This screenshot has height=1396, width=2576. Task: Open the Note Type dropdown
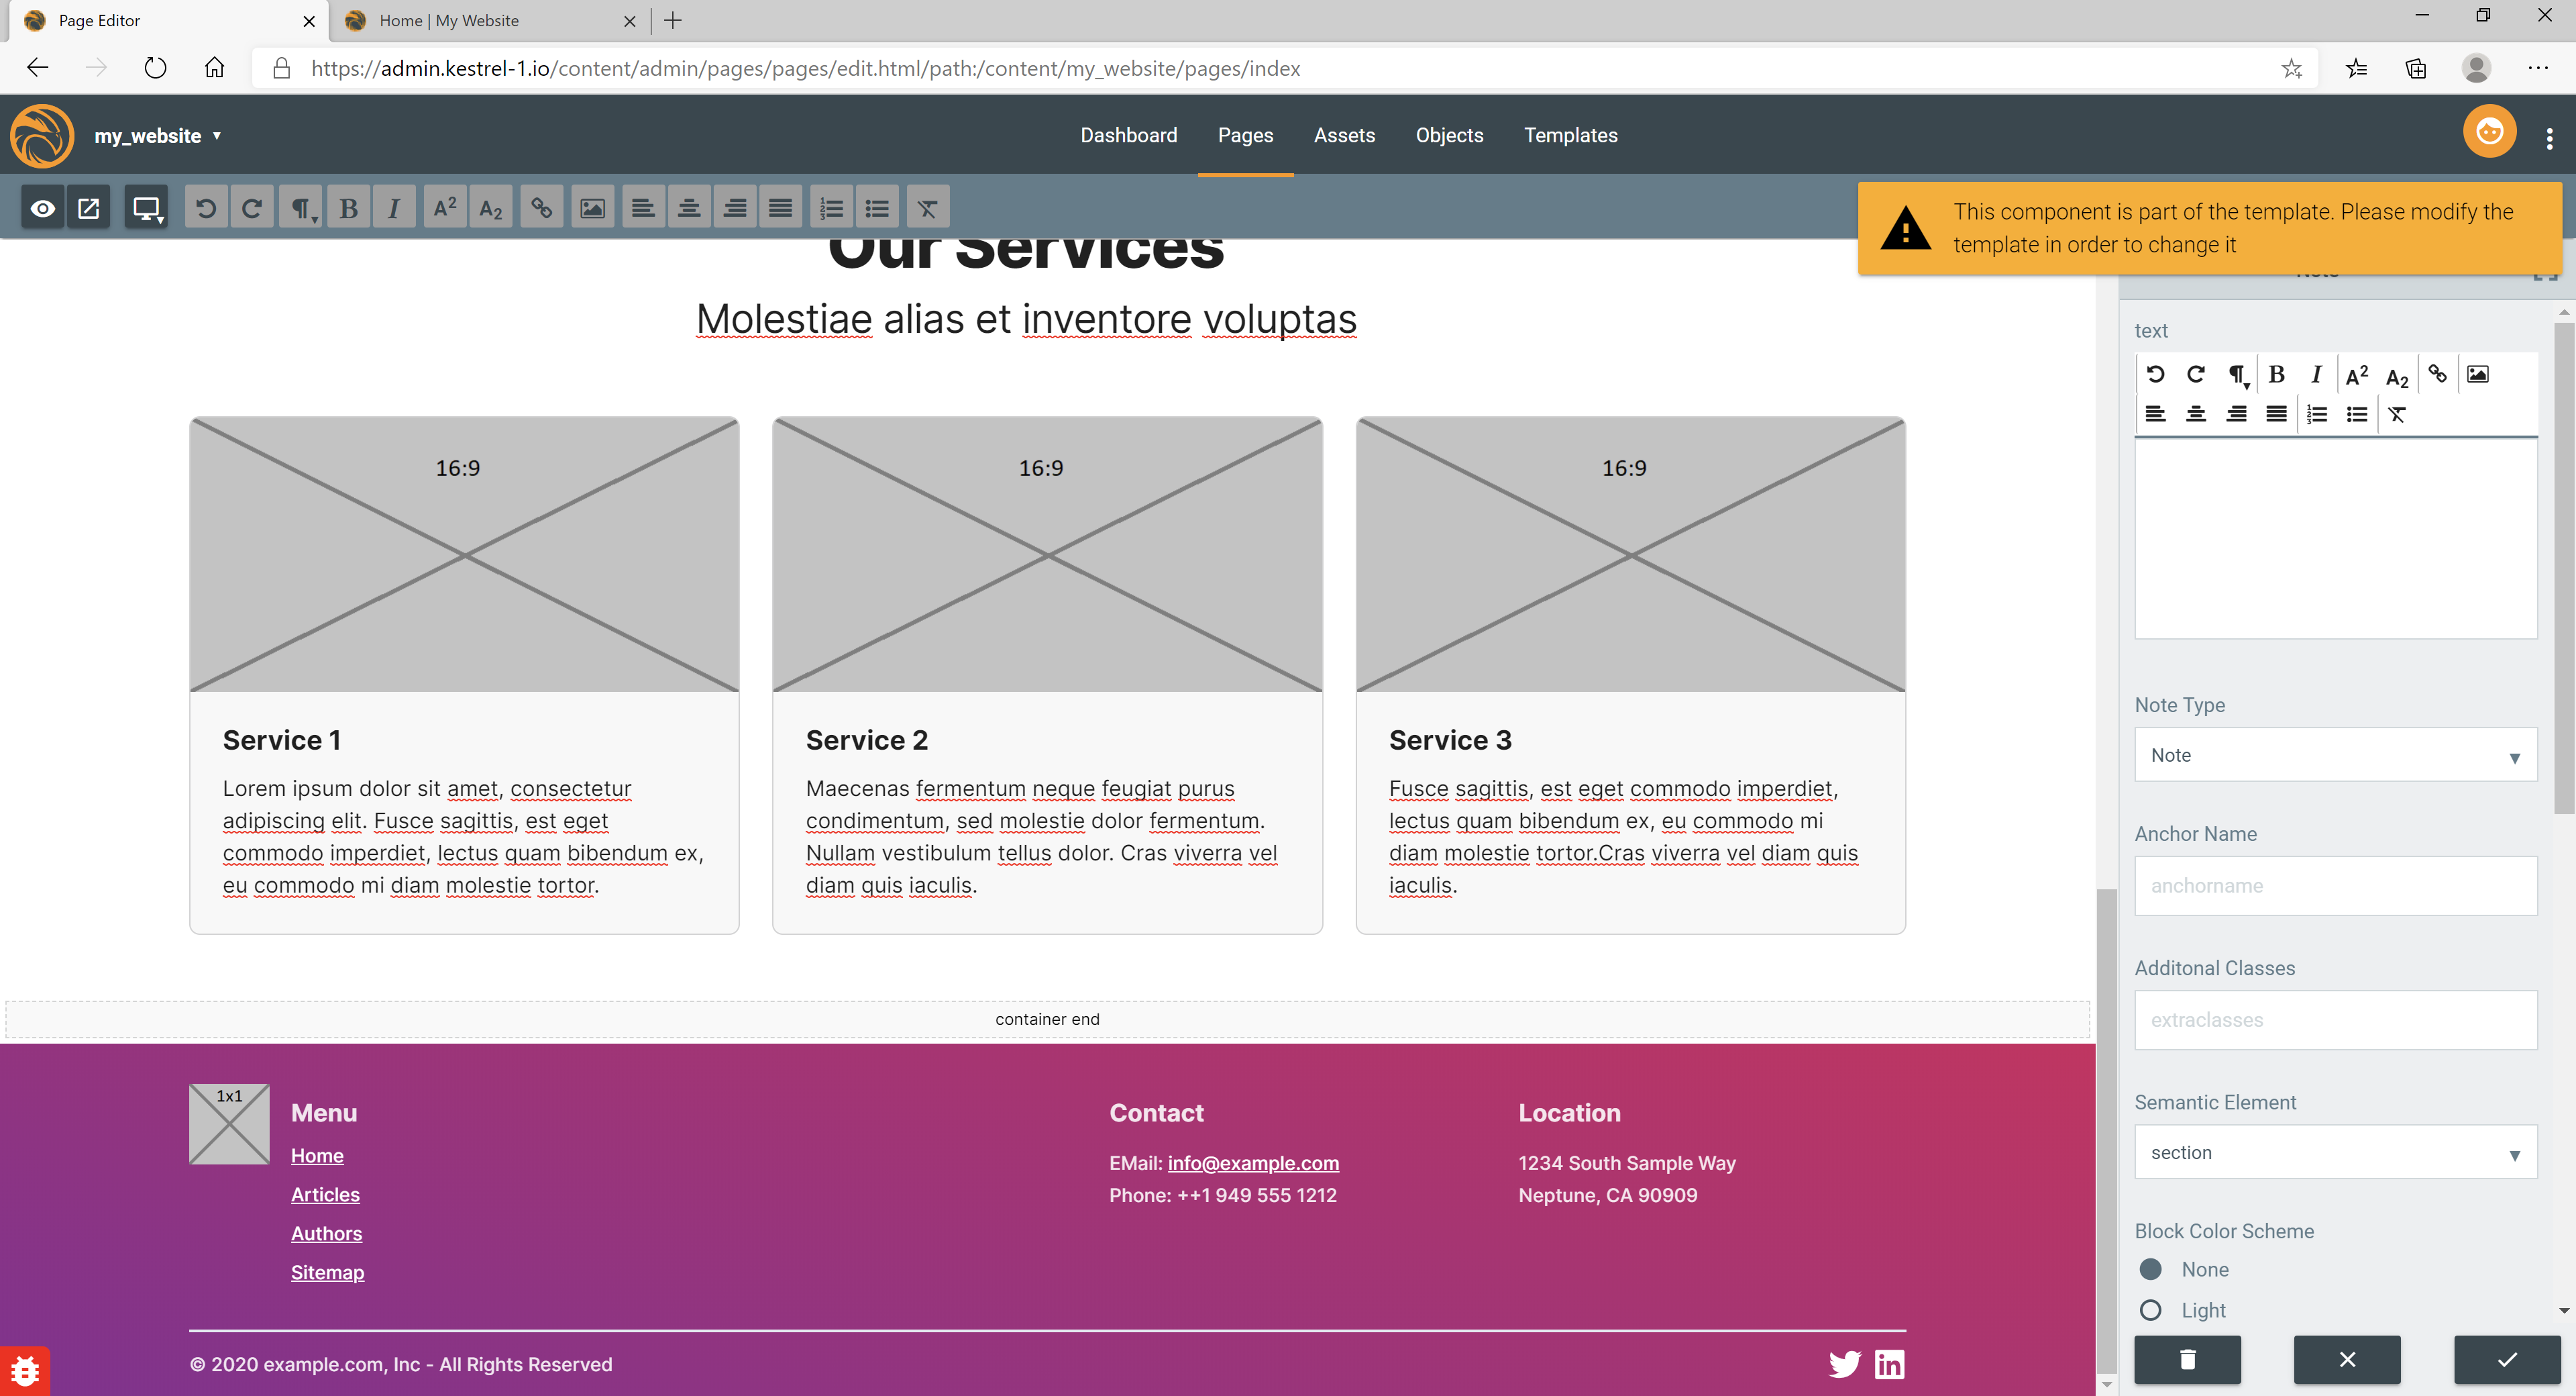2335,756
